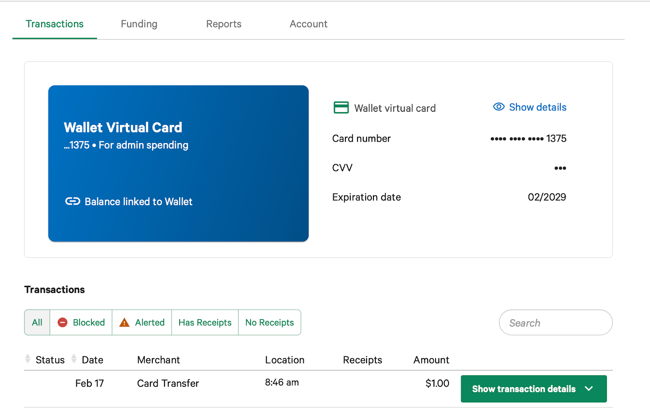650x409 pixels.
Task: Switch to the Reports tab
Action: [x=224, y=24]
